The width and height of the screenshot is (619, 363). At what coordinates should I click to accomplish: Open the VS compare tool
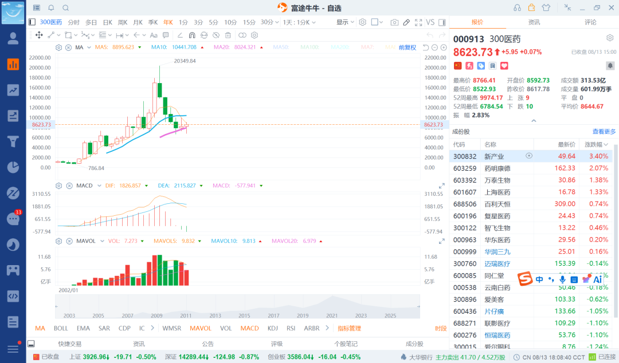[x=430, y=22]
